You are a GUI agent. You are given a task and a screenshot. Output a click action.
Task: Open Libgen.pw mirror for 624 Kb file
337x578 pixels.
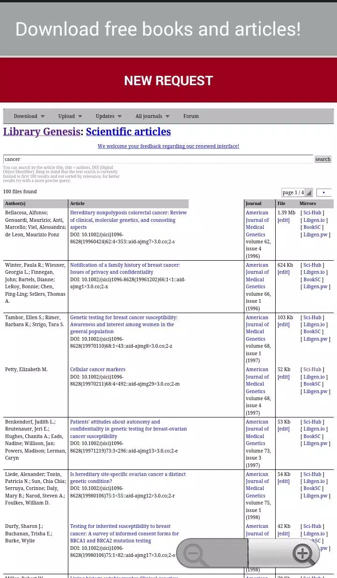coord(315,287)
